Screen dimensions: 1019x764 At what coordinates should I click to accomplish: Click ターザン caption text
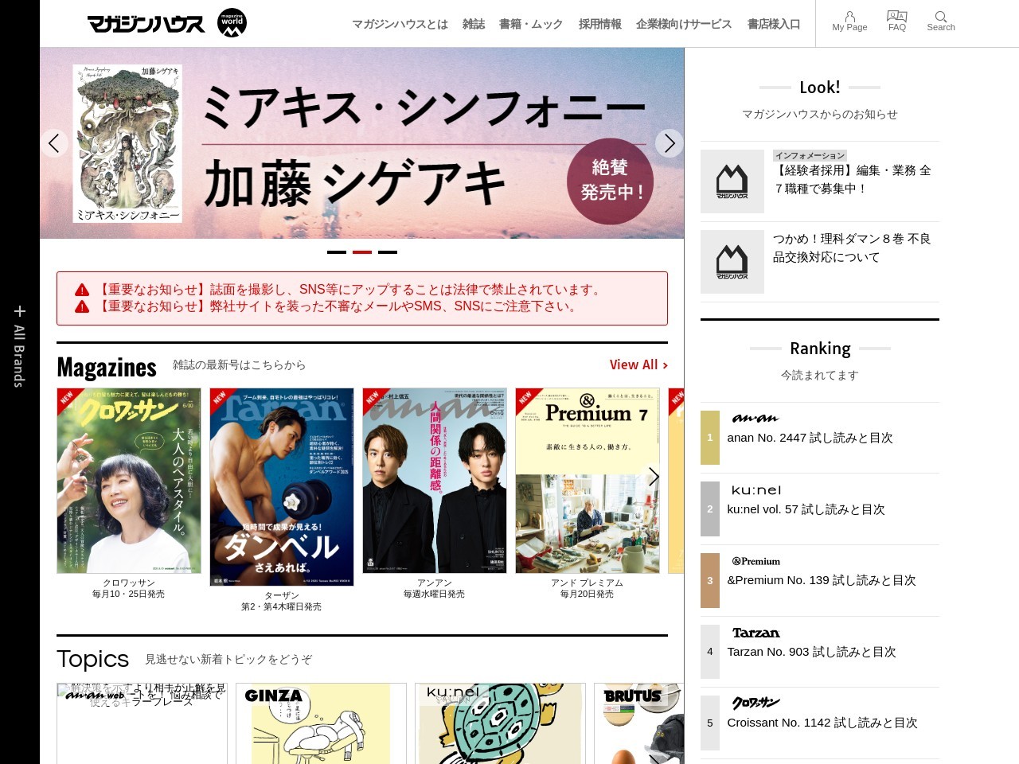pyautogui.click(x=282, y=595)
